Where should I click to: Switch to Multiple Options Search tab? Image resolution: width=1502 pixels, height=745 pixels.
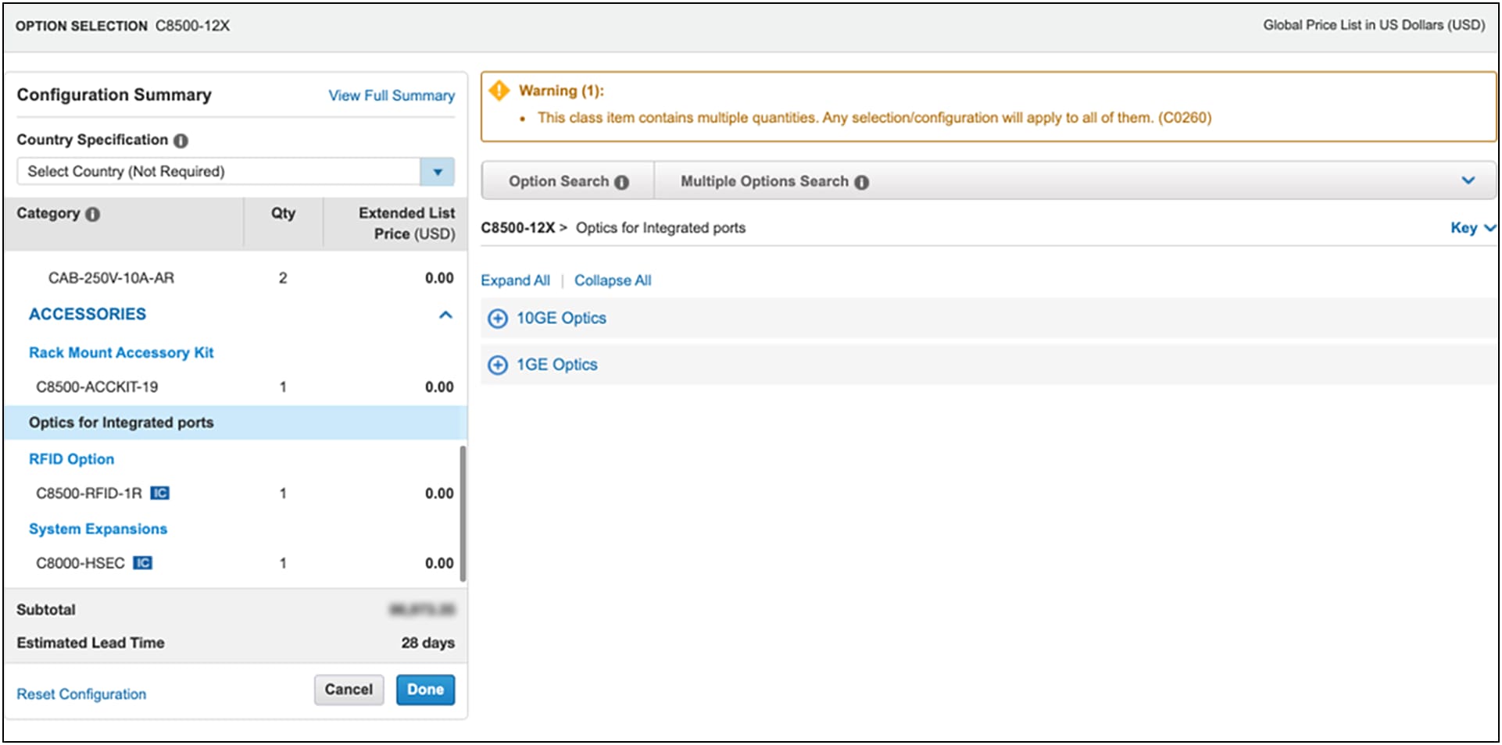[x=764, y=181]
